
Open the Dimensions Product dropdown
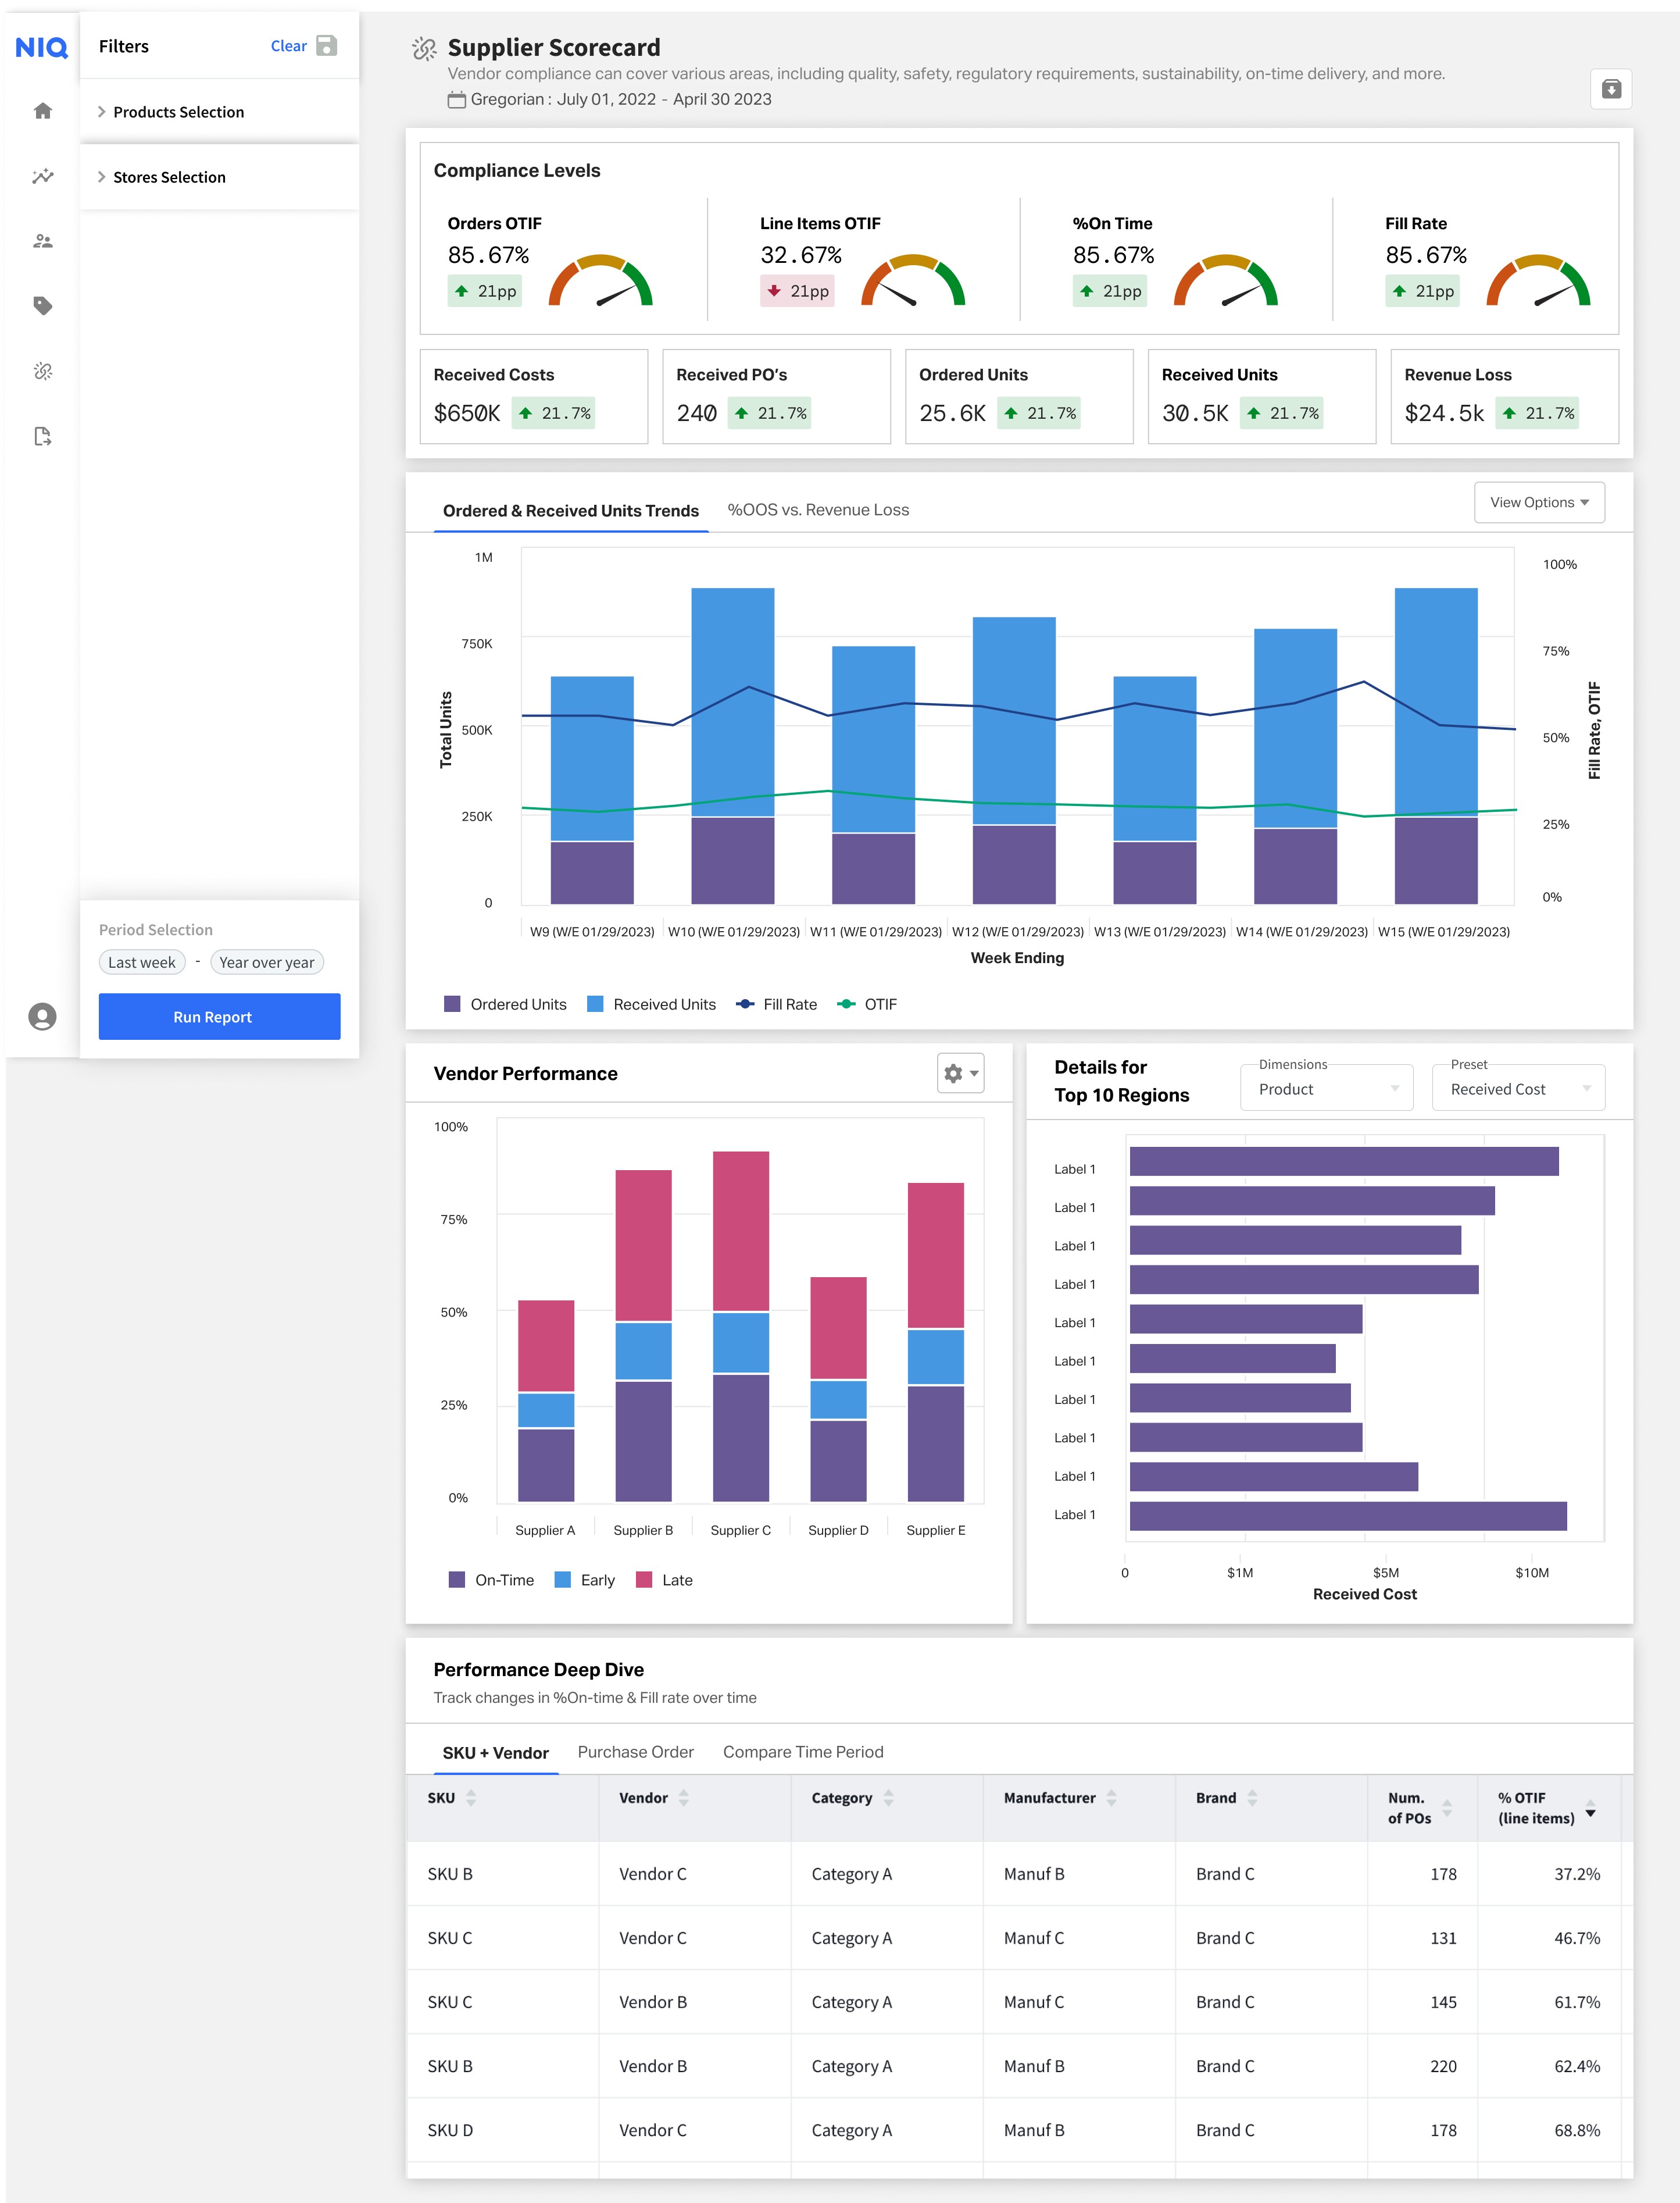pos(1326,1089)
